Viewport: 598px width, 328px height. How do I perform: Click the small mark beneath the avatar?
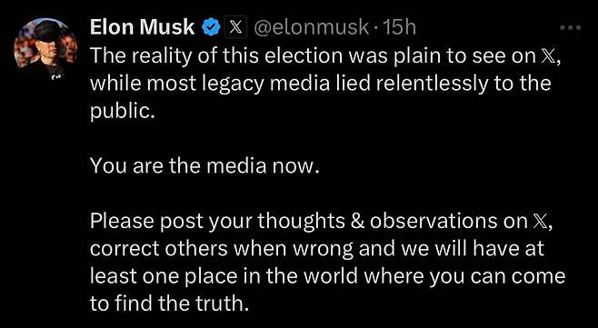click(56, 77)
